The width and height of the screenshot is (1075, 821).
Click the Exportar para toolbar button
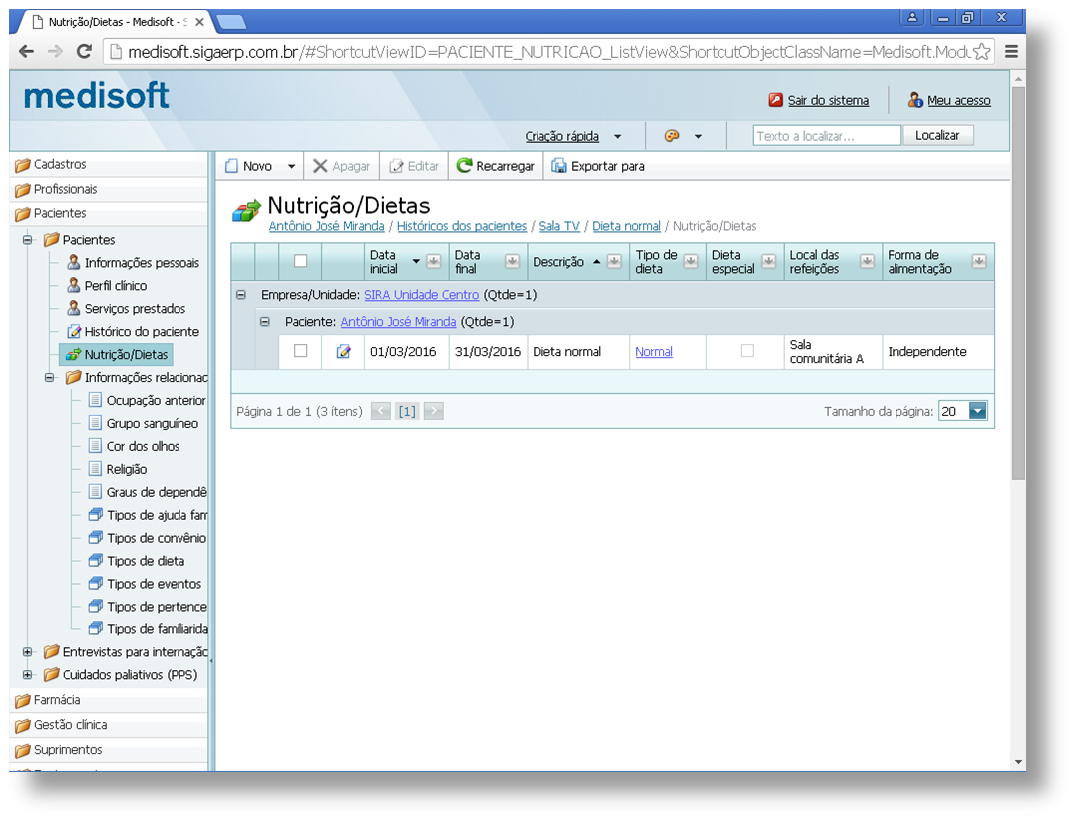(598, 166)
